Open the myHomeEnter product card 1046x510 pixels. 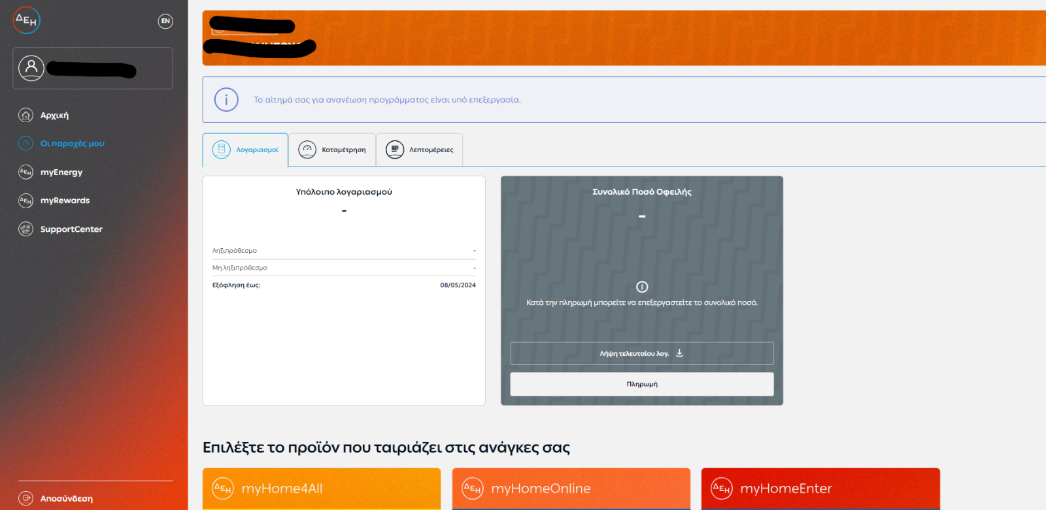pyautogui.click(x=820, y=488)
